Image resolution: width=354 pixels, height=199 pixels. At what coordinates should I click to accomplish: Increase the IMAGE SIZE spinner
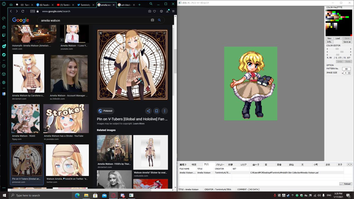pos(349,72)
